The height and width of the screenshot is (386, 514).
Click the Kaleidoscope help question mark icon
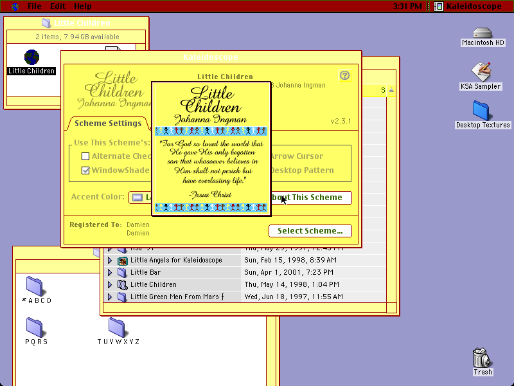point(344,75)
